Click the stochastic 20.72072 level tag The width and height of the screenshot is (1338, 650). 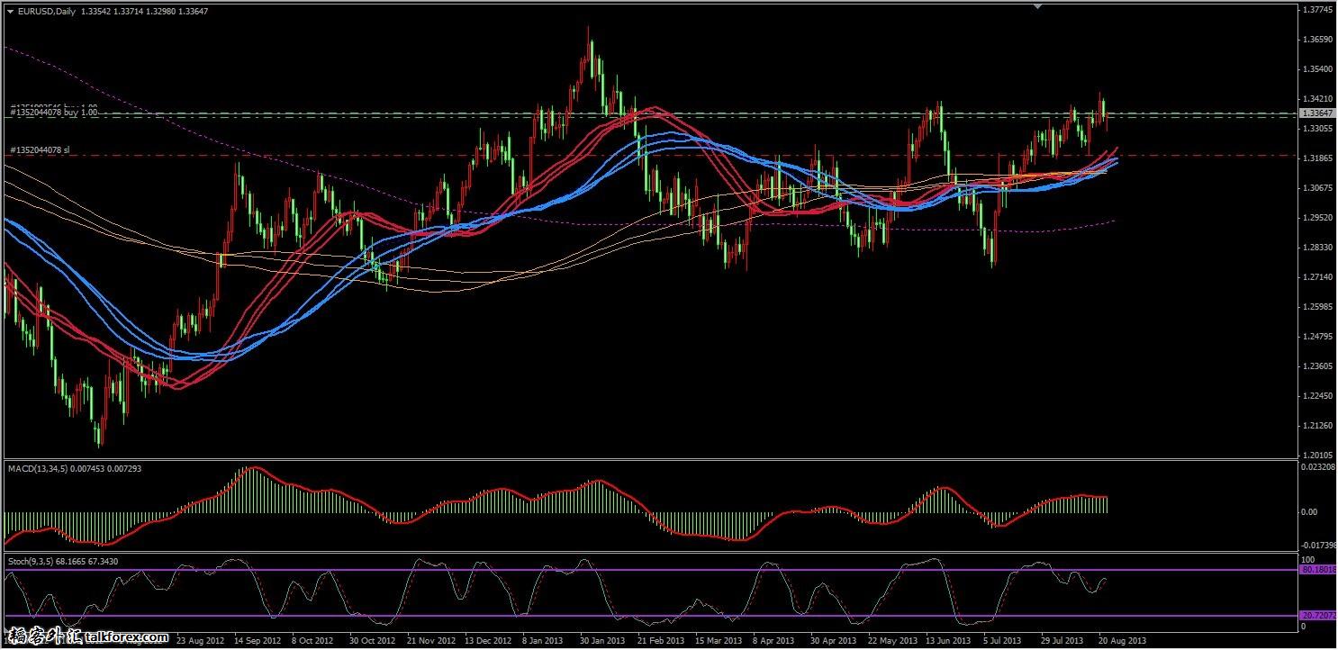tap(1317, 615)
